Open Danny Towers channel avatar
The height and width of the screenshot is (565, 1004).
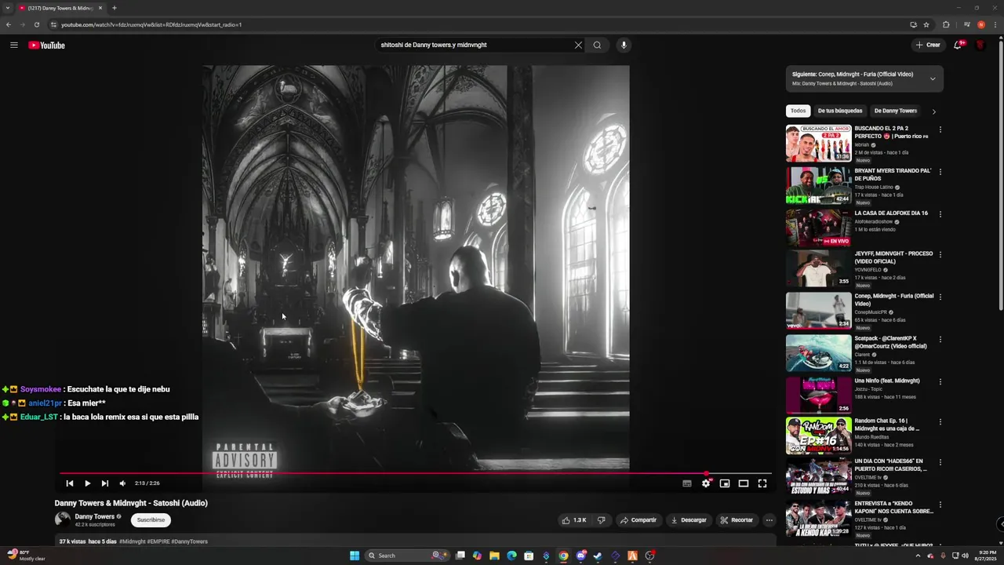coord(63,519)
